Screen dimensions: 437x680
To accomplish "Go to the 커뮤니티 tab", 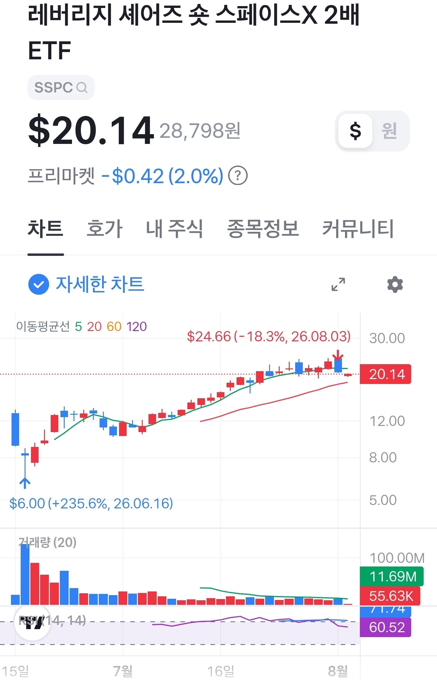I will point(358,228).
